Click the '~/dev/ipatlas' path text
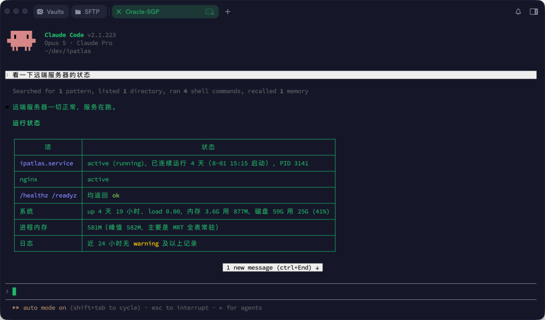Image resolution: width=545 pixels, height=320 pixels. pyautogui.click(x=68, y=51)
